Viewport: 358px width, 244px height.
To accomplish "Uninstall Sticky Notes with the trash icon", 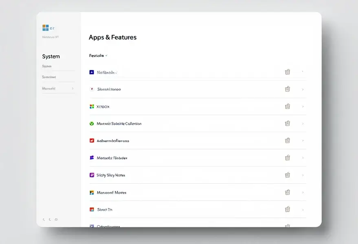I will tap(288, 175).
